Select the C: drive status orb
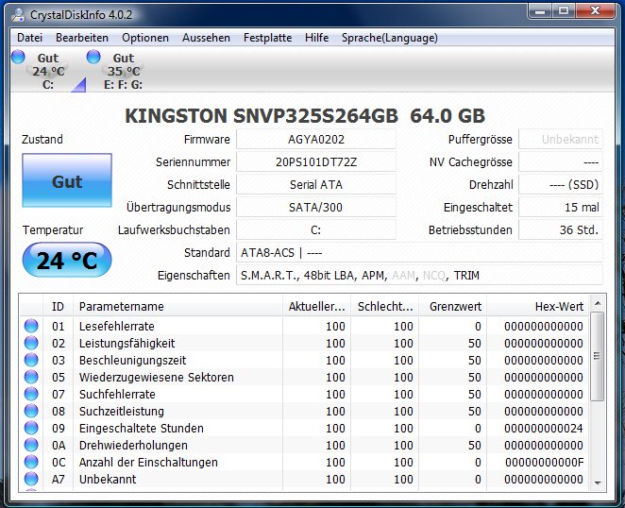Viewport: 625px width, 508px height. tap(18, 57)
